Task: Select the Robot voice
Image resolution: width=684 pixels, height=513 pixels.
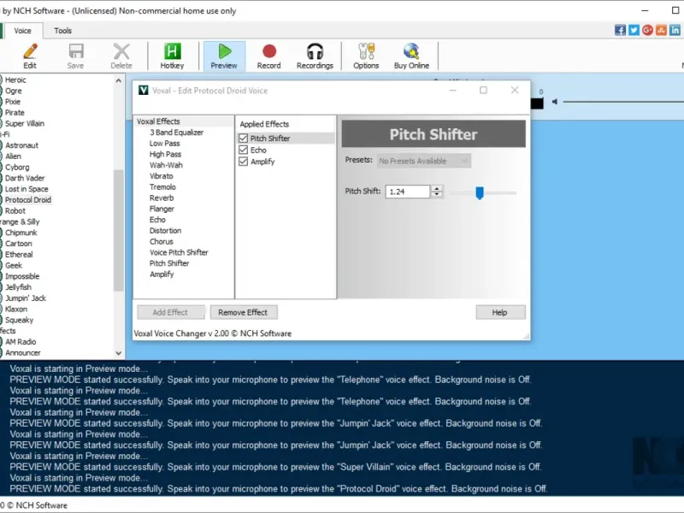Action: pos(15,210)
